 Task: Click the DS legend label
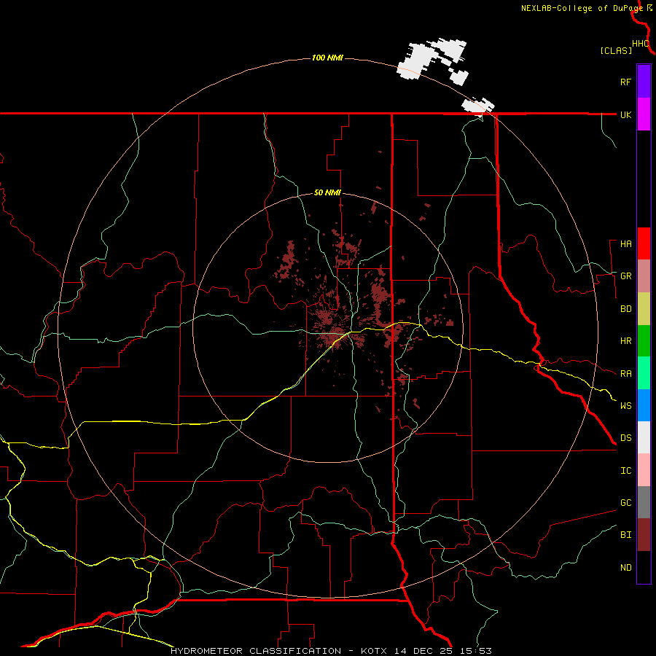(625, 438)
